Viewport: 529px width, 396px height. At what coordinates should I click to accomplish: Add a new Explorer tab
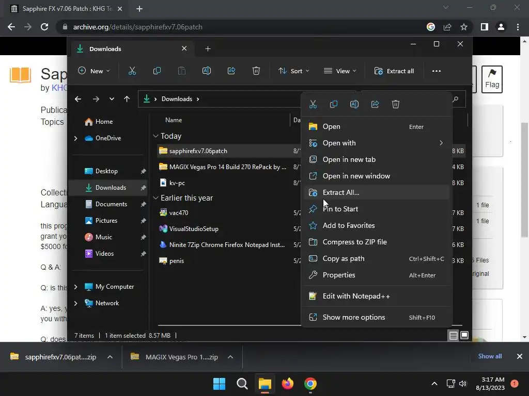point(208,49)
